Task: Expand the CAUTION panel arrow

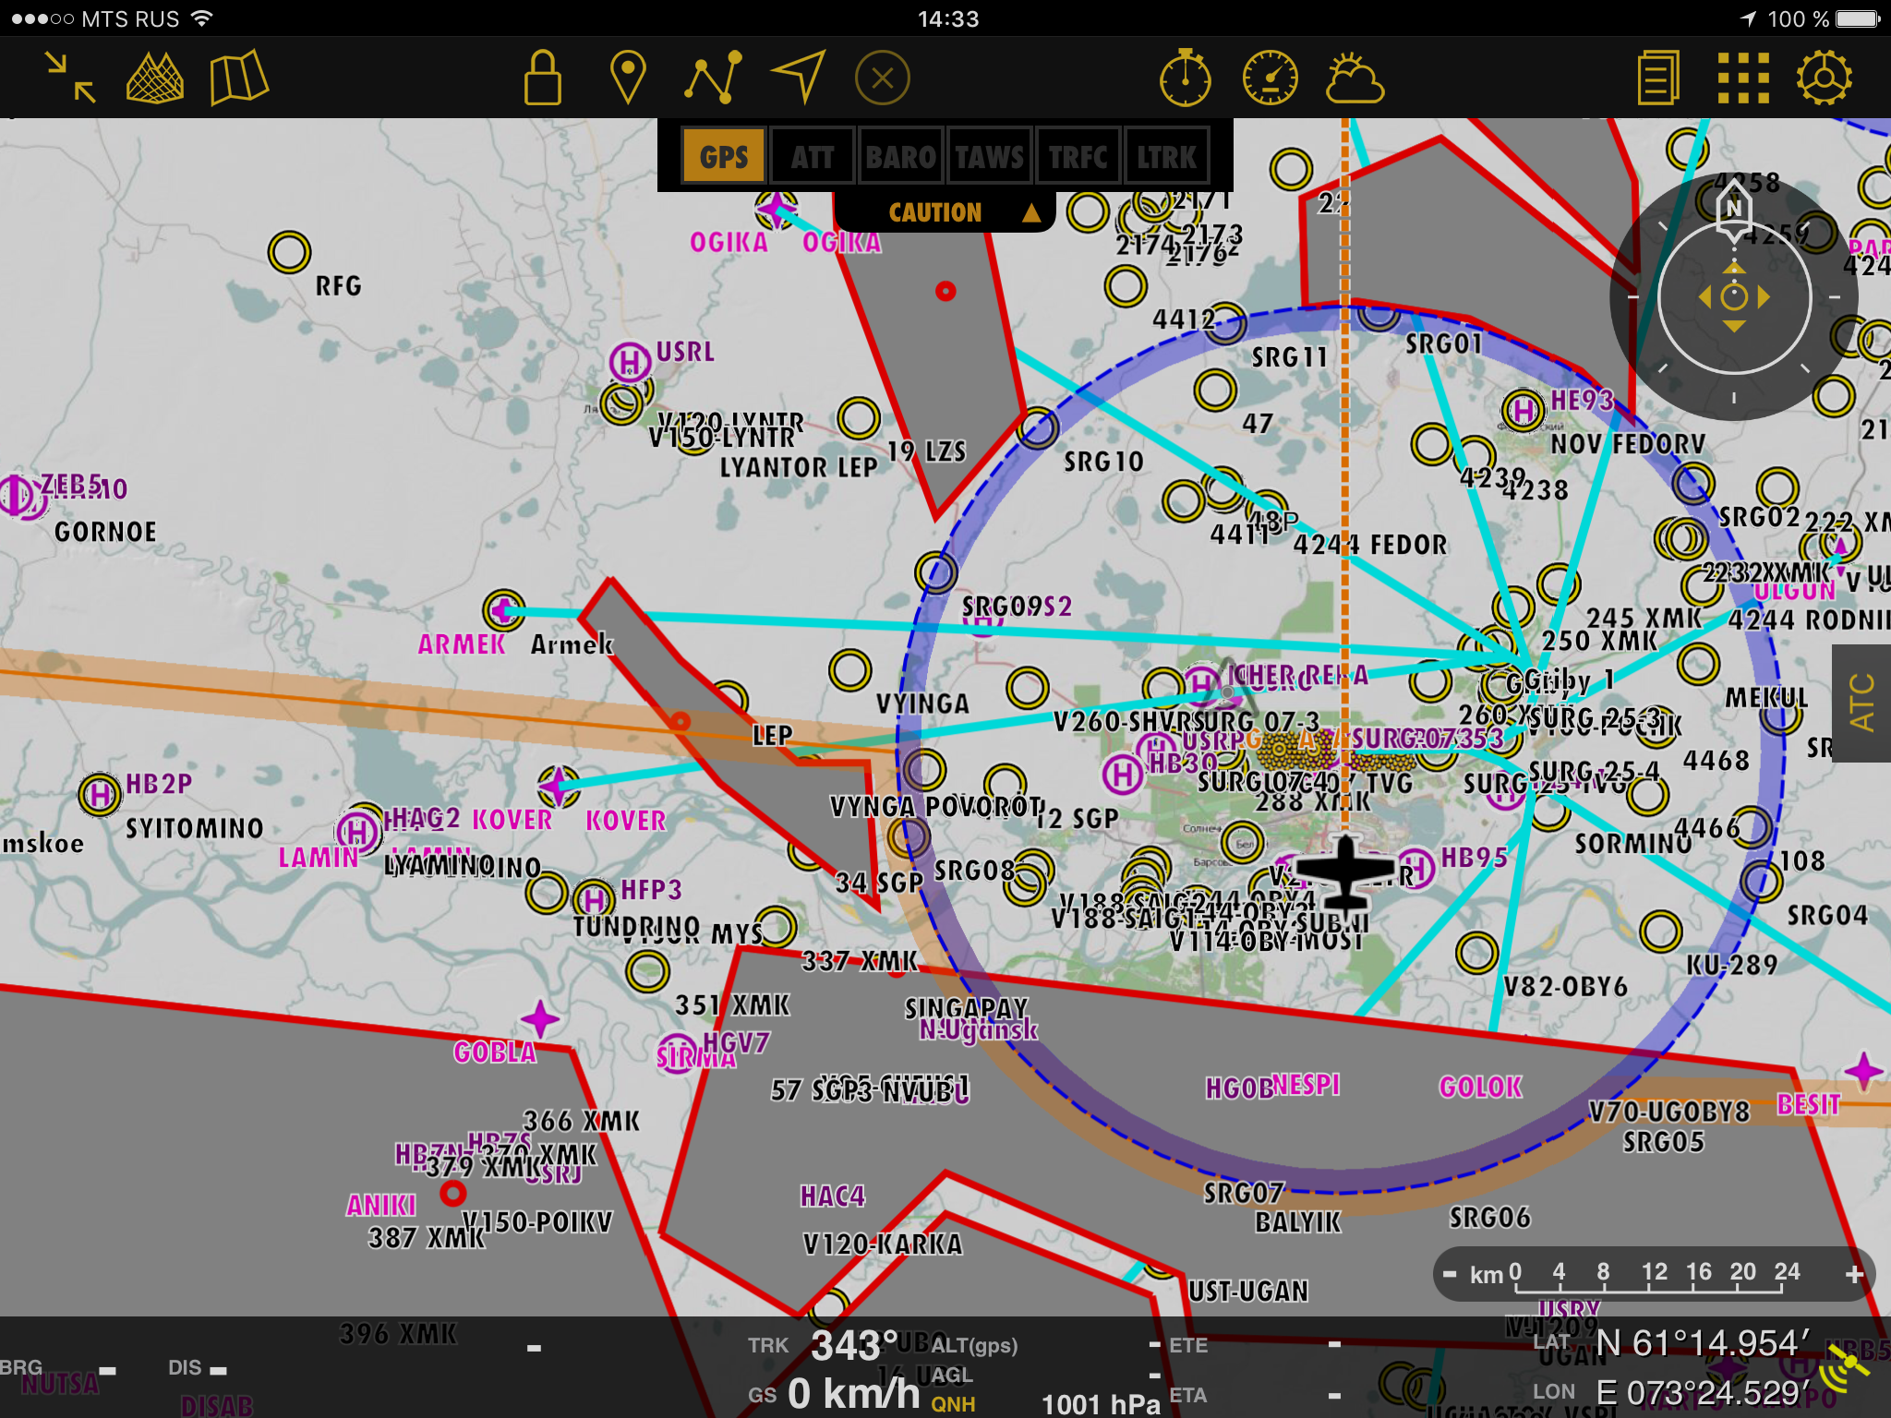Action: pos(1031,213)
